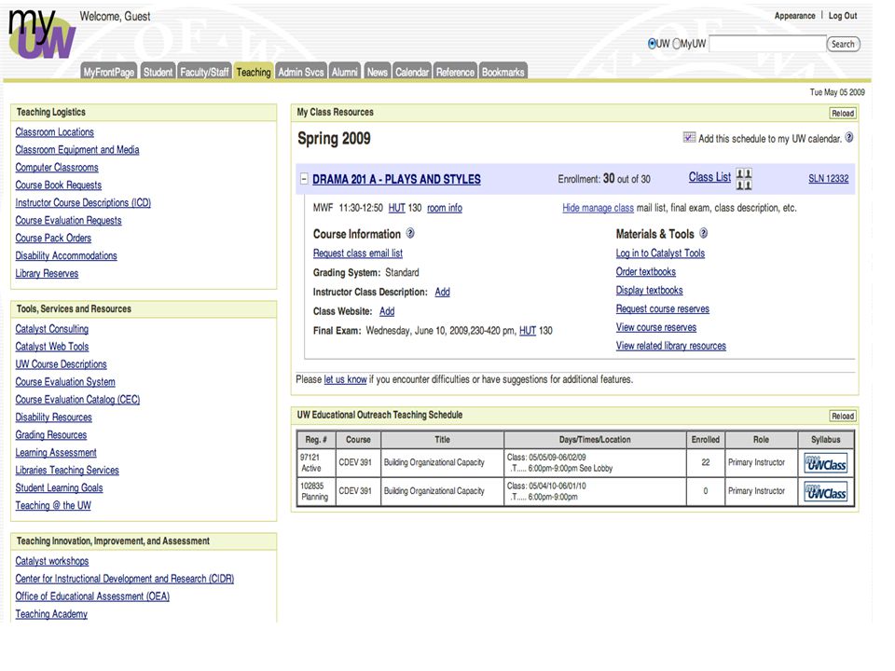Click the let us know link
This screenshot has height=671, width=895.
tap(345, 379)
